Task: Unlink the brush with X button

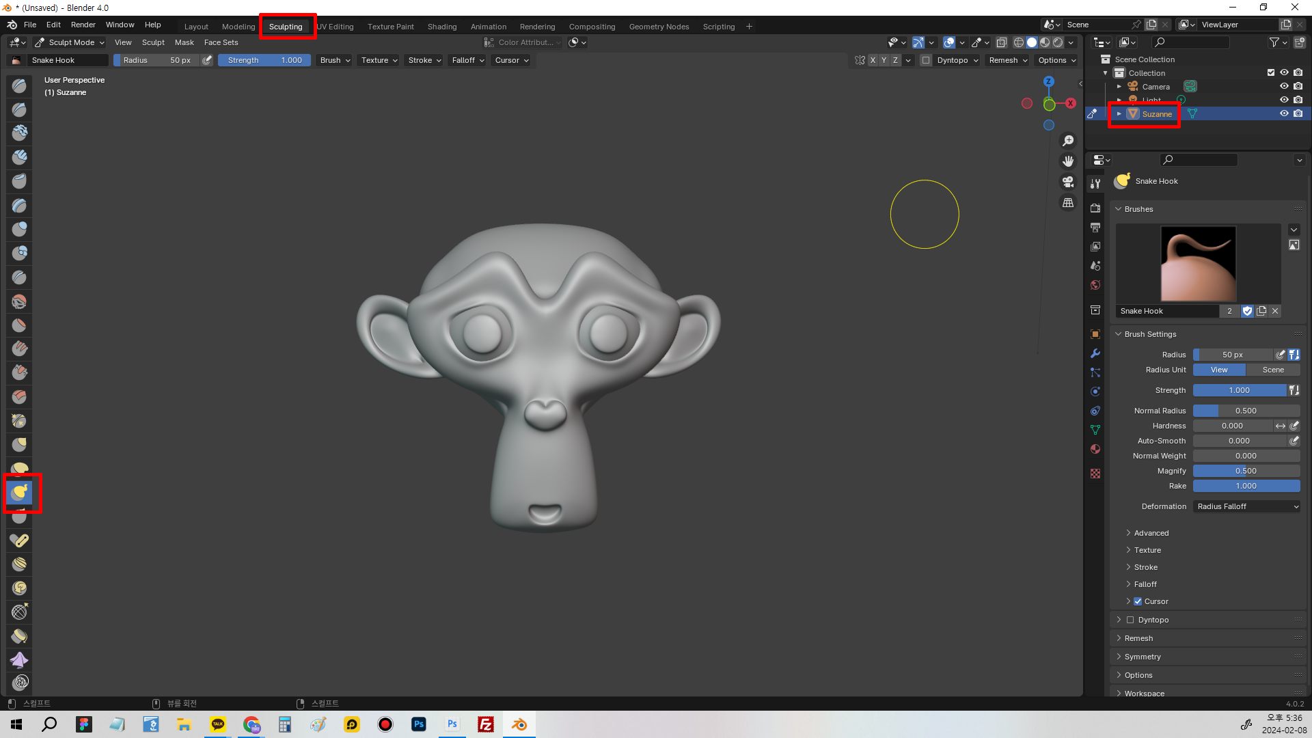Action: point(1275,311)
